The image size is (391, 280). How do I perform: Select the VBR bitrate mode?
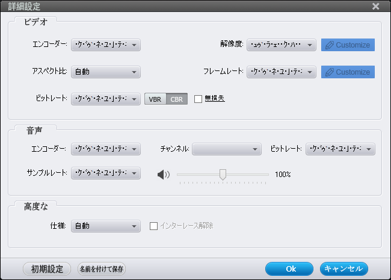pyautogui.click(x=155, y=99)
